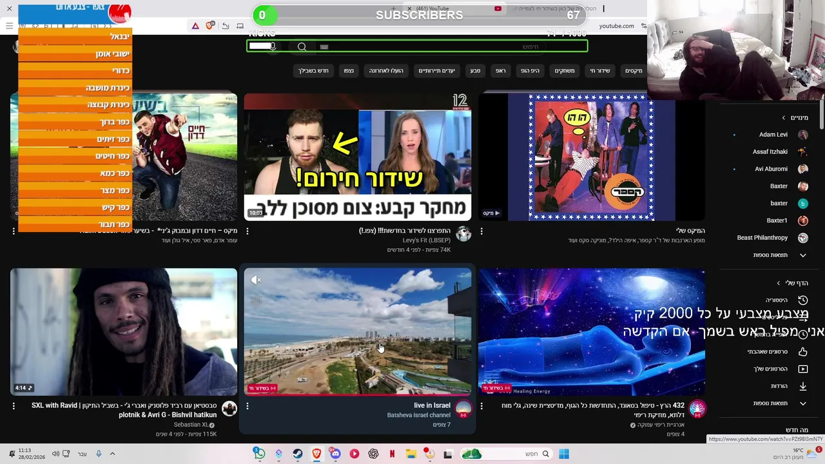Viewport: 825px width, 464px height.
Task: Open WhatsApp from the taskbar
Action: click(x=259, y=454)
